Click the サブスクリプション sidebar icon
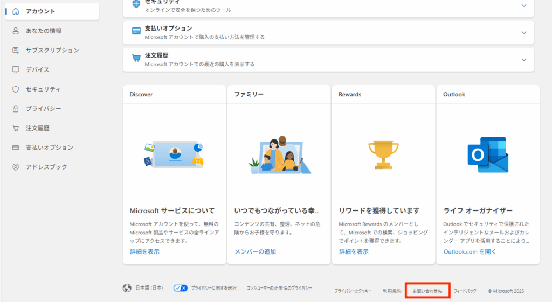Image resolution: width=552 pixels, height=302 pixels. point(16,50)
